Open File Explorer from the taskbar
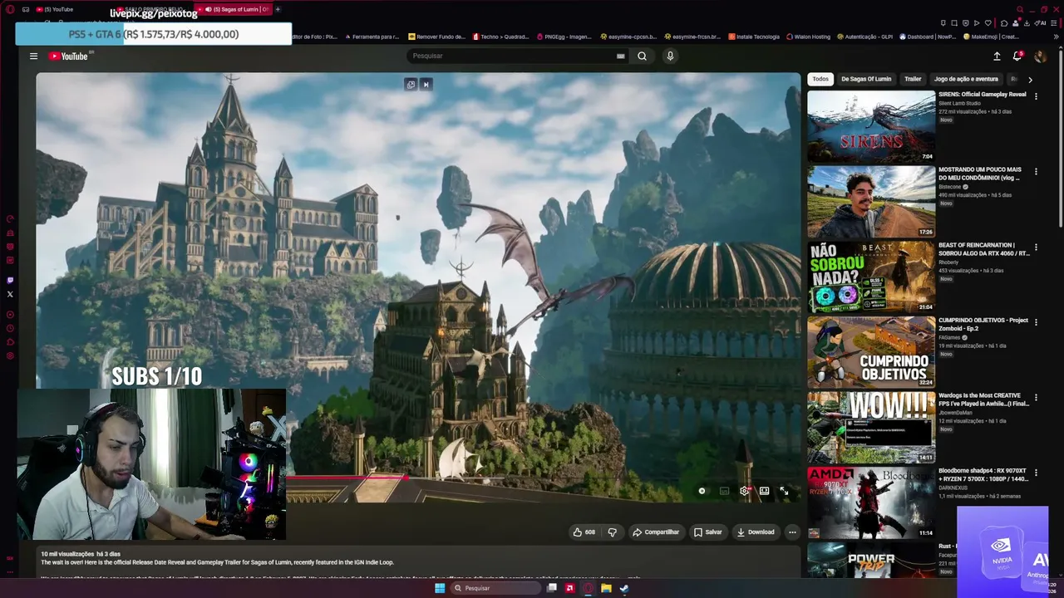This screenshot has height=598, width=1064. pos(606,588)
